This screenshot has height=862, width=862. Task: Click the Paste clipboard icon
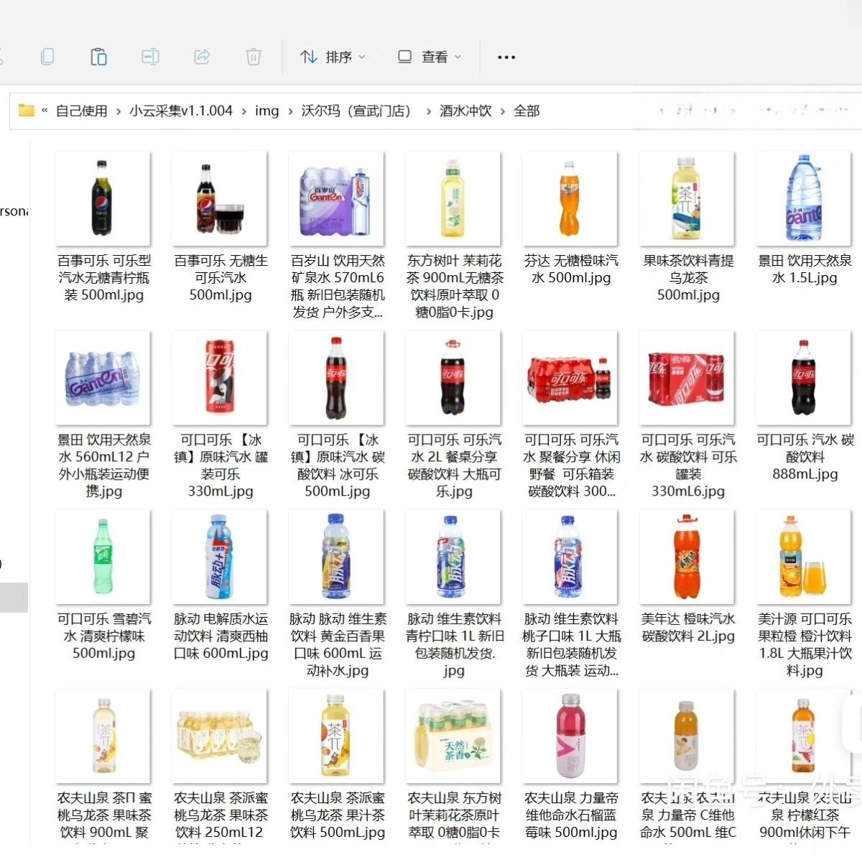pyautogui.click(x=98, y=56)
